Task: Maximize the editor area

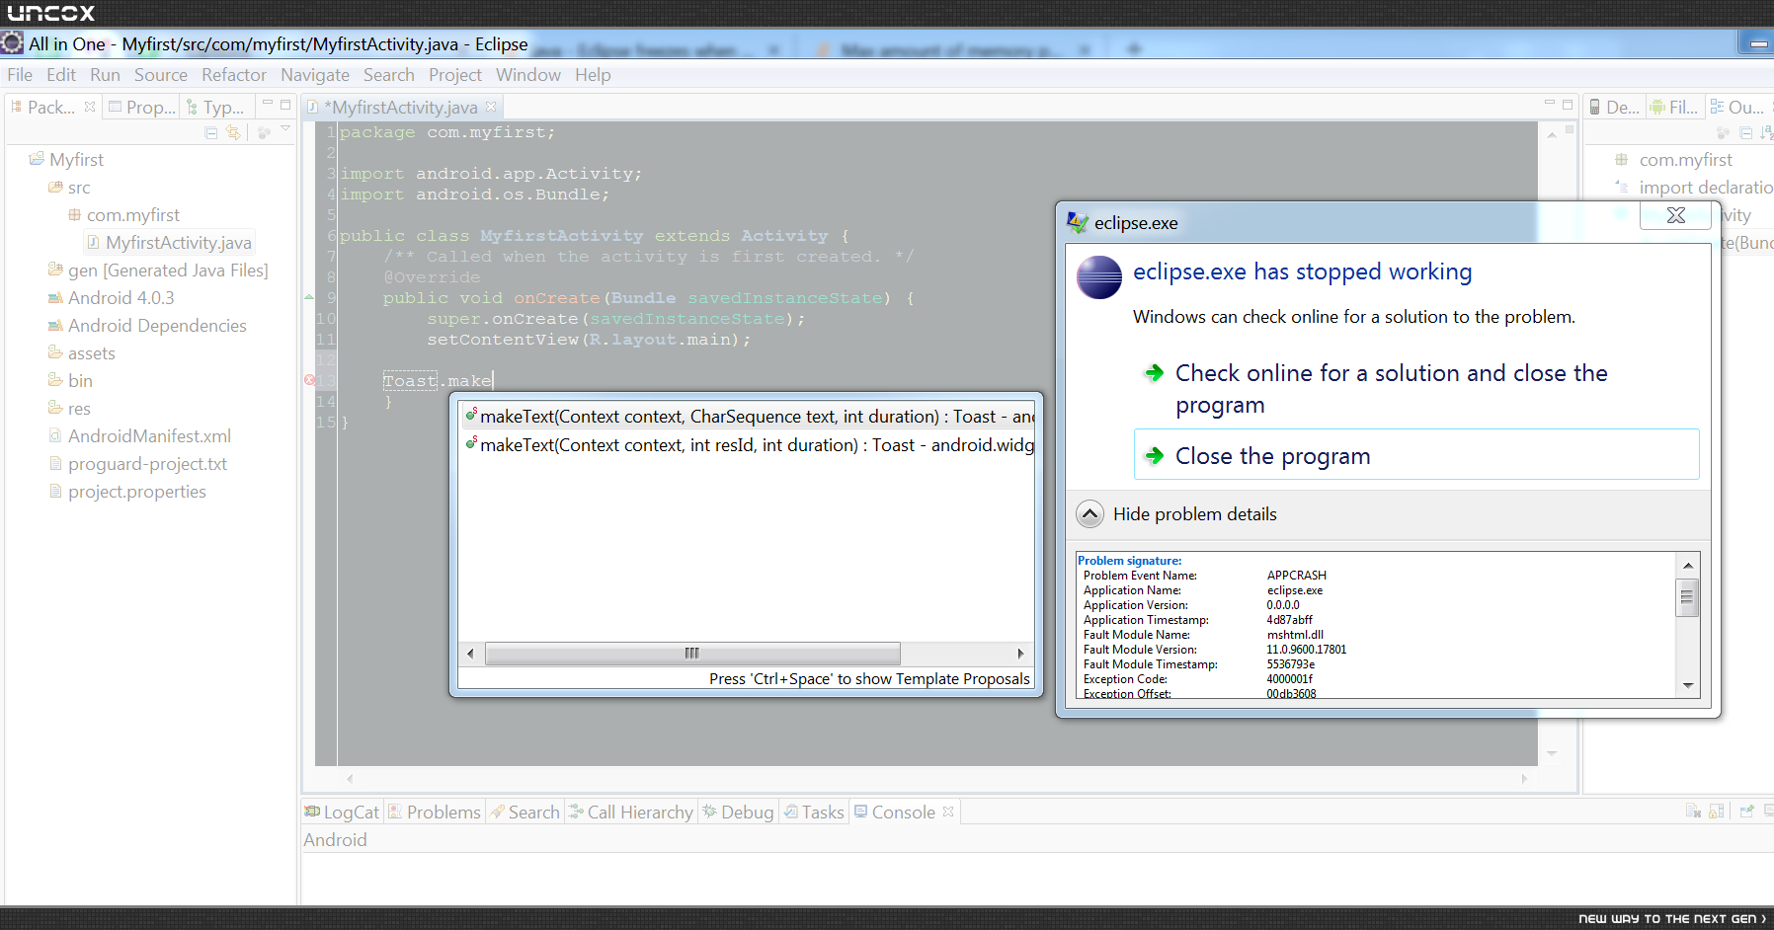Action: pyautogui.click(x=1568, y=104)
